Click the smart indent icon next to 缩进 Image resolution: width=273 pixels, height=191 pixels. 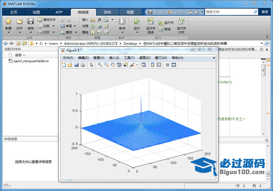[x=93, y=32]
